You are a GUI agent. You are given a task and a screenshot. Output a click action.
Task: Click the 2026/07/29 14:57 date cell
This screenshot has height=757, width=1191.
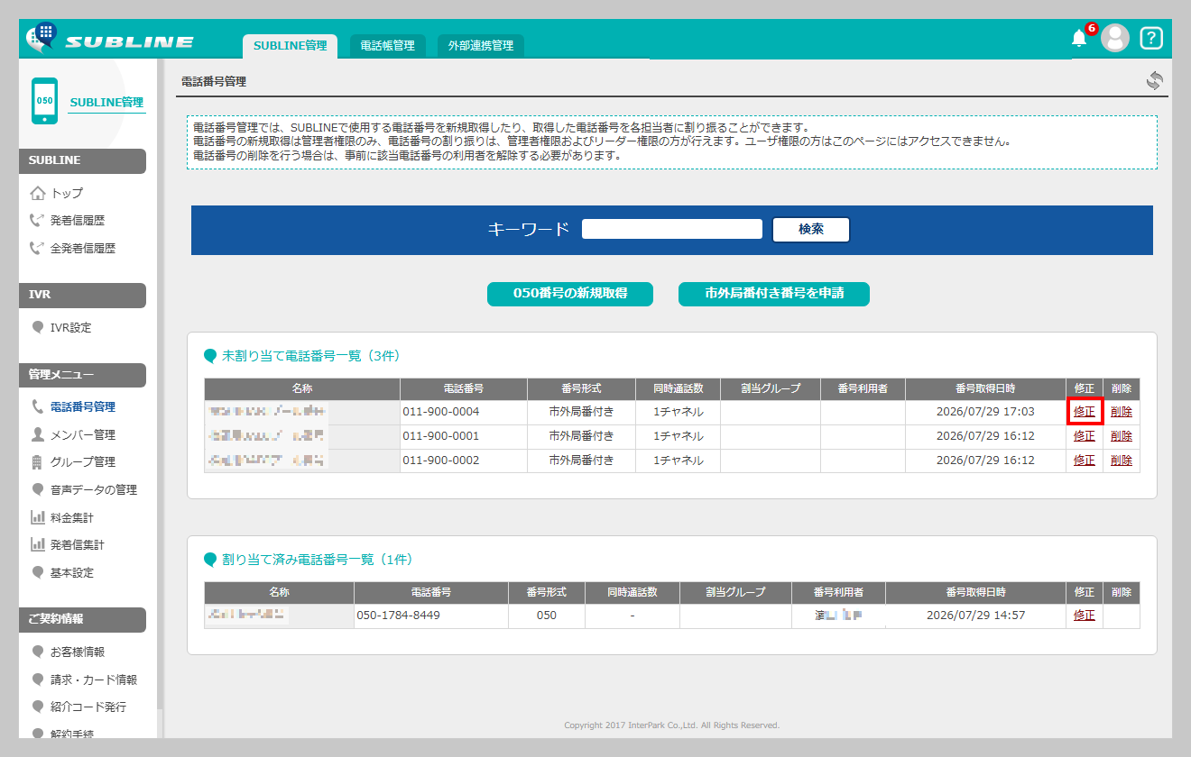click(975, 616)
